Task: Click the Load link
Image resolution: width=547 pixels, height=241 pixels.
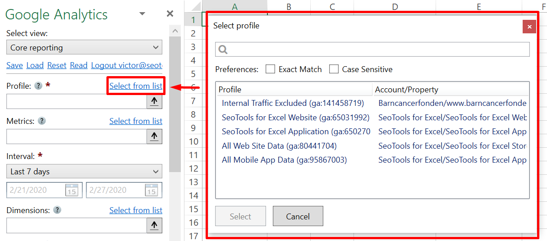Action: 35,65
